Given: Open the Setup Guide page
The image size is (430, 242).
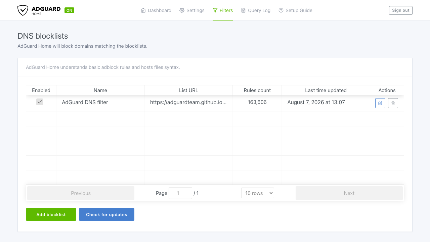Looking at the screenshot, I should [295, 10].
